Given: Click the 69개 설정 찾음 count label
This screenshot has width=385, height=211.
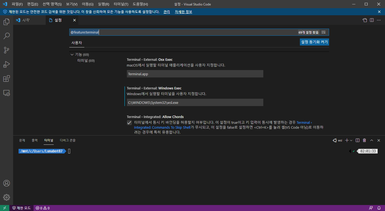Looking at the screenshot, I should (x=308, y=32).
